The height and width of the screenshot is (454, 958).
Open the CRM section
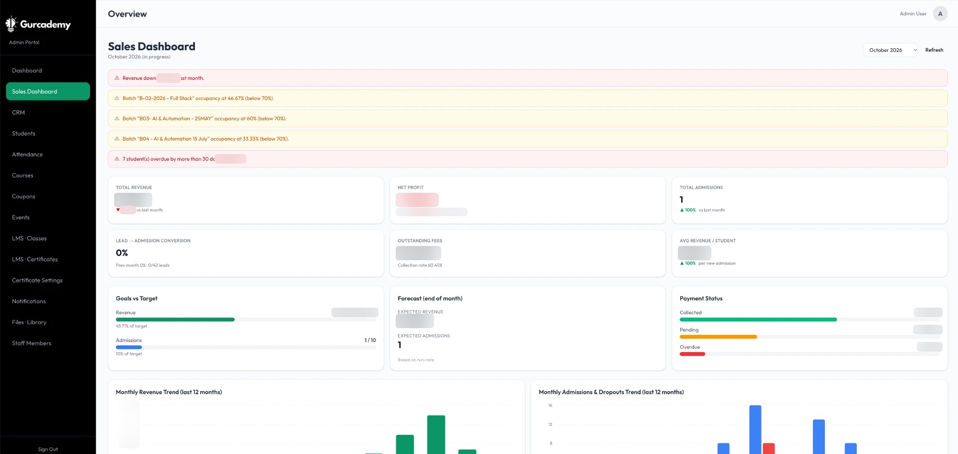point(48,112)
